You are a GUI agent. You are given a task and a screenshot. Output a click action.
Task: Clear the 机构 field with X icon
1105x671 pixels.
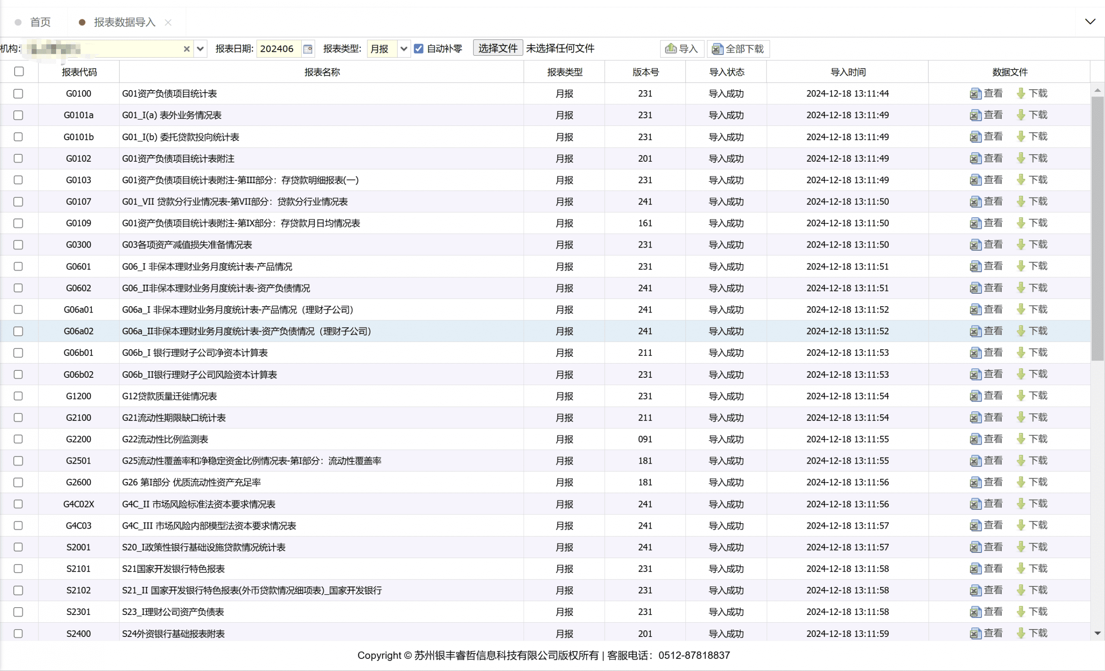187,49
